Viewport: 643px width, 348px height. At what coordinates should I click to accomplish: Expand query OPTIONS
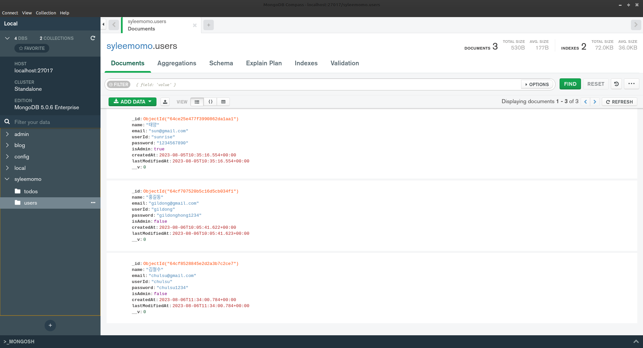tap(537, 84)
